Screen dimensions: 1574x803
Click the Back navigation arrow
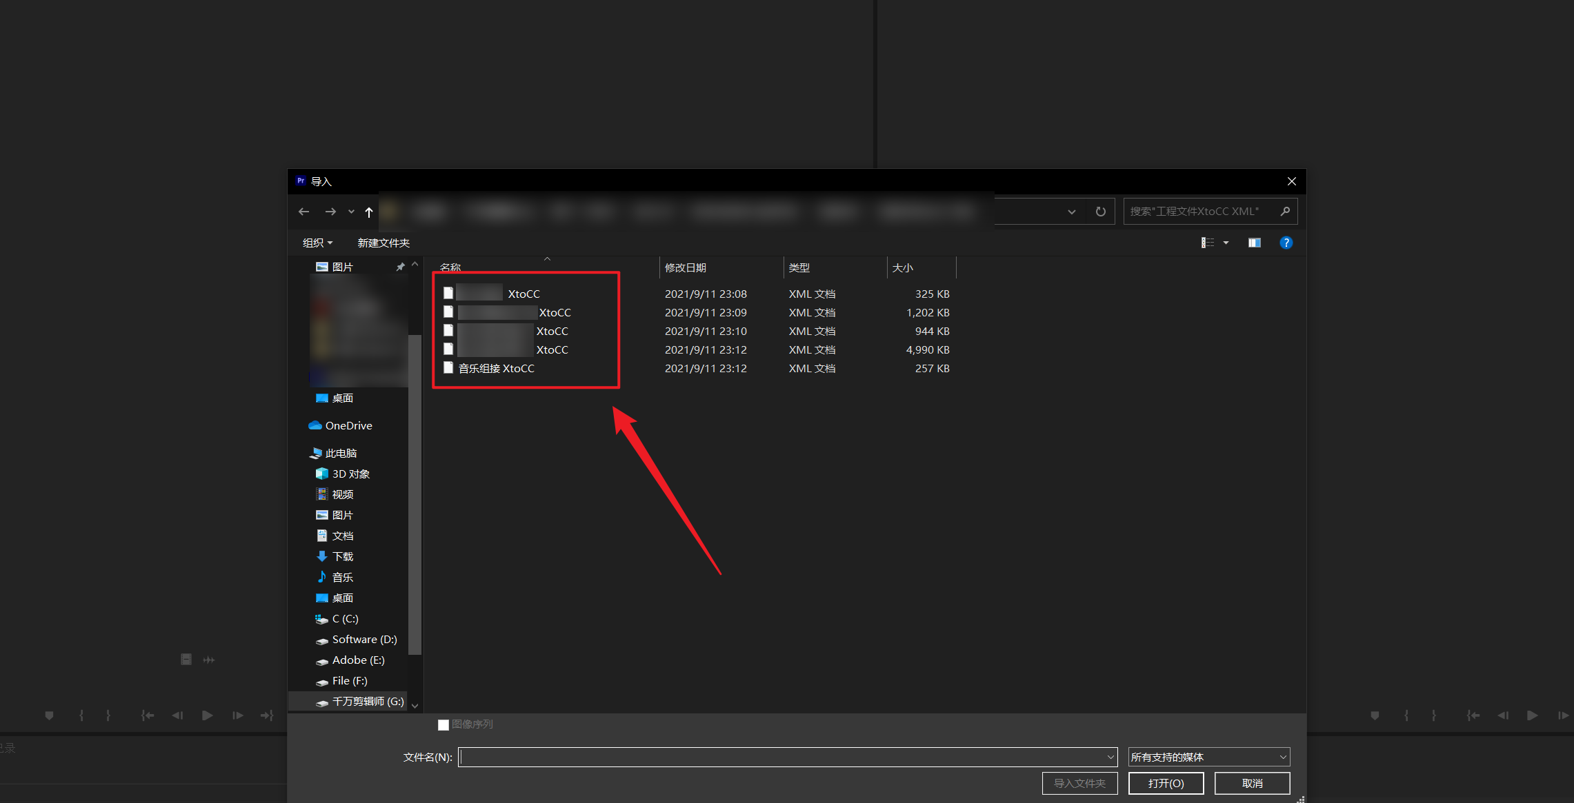(303, 212)
